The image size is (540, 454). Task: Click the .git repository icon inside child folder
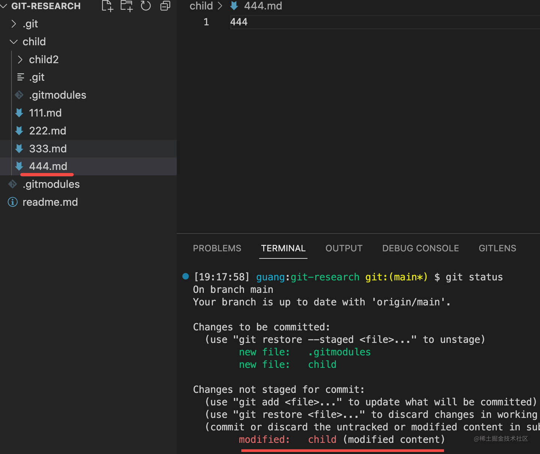coord(21,77)
